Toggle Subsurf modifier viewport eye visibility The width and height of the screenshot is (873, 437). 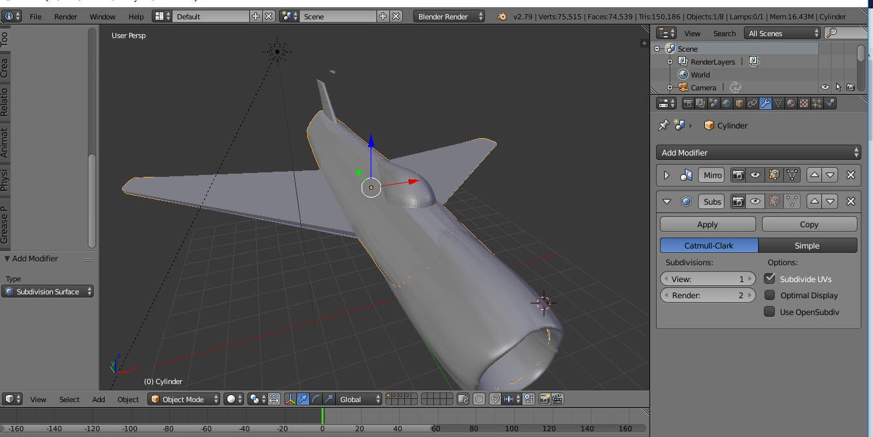(x=755, y=201)
